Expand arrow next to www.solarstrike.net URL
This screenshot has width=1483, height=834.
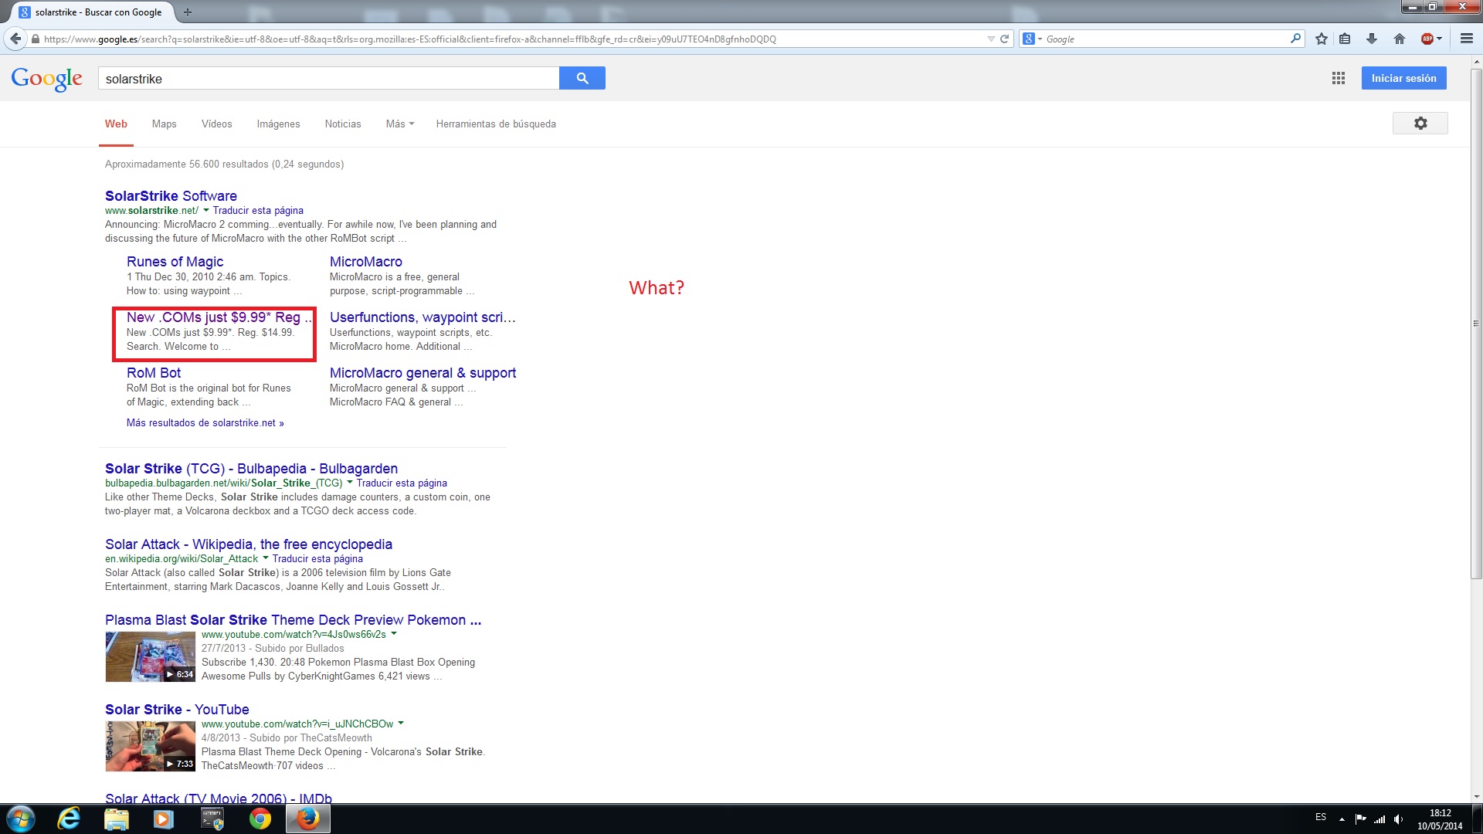point(206,210)
